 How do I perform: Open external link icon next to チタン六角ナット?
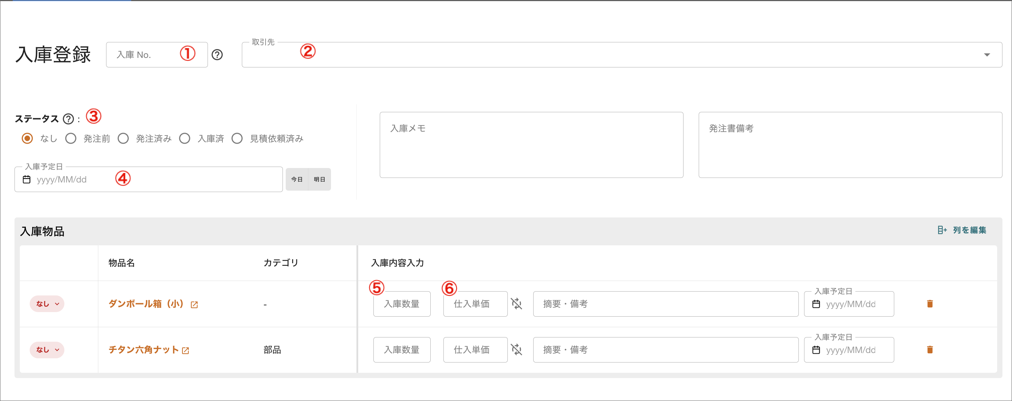pyautogui.click(x=185, y=351)
